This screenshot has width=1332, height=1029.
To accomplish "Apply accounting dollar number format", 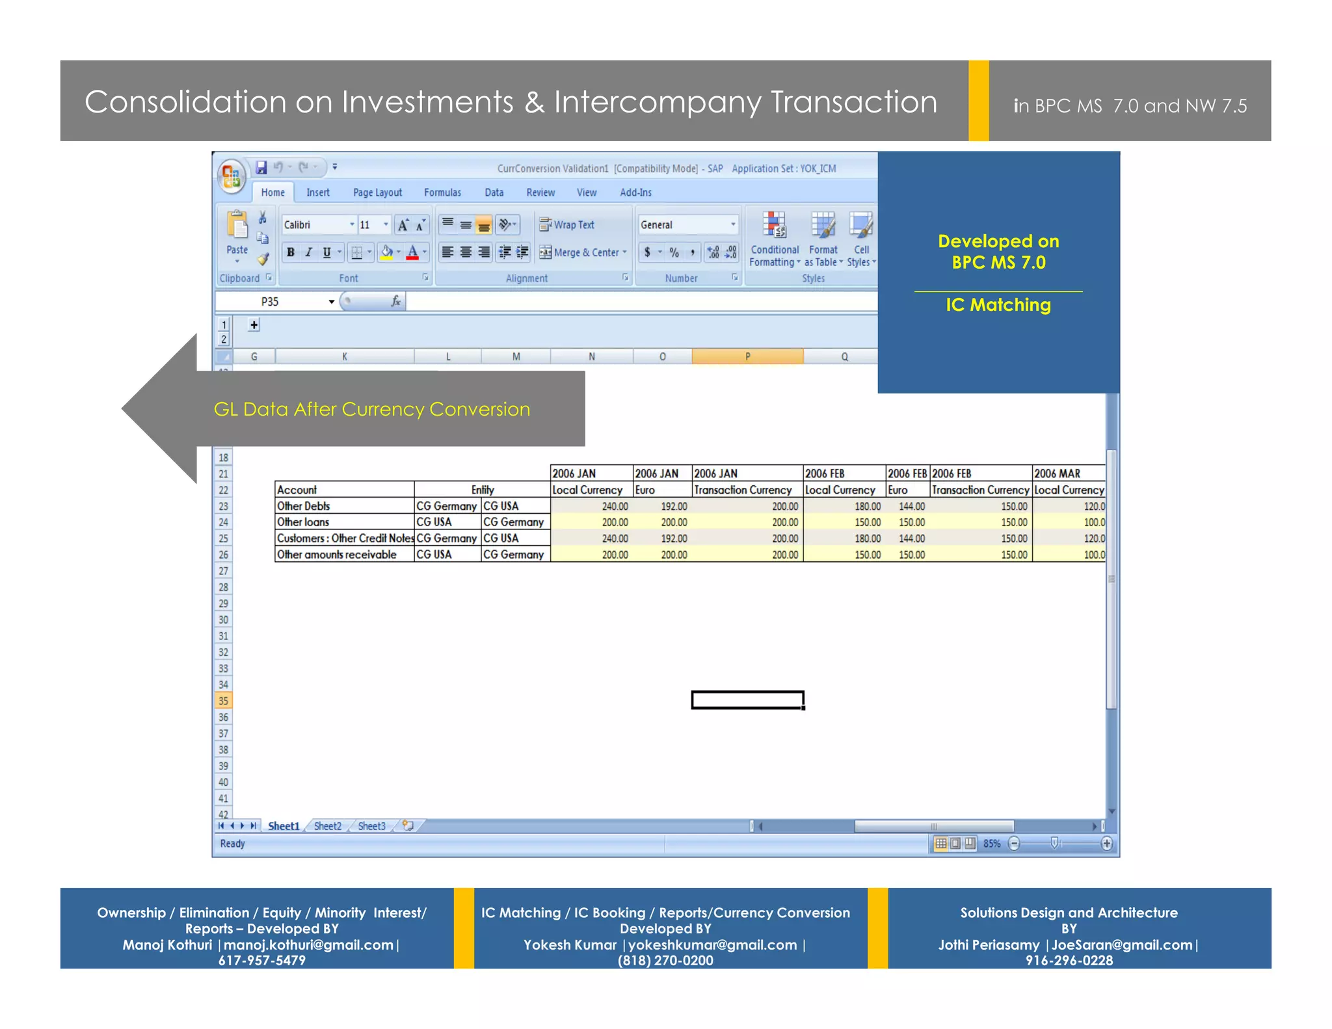I will click(647, 252).
